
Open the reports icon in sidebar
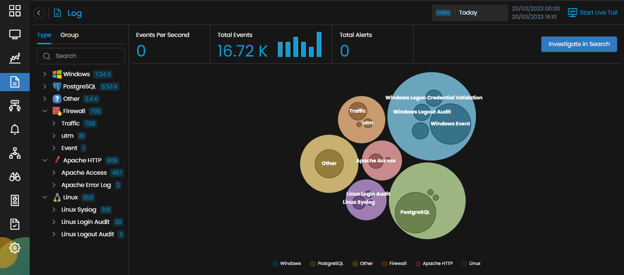coord(15,201)
